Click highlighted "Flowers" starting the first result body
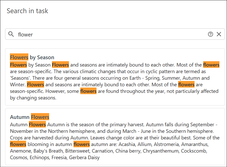 pos(18,65)
